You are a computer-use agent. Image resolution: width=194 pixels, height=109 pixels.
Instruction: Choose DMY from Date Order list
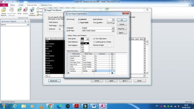click(x=85, y=41)
